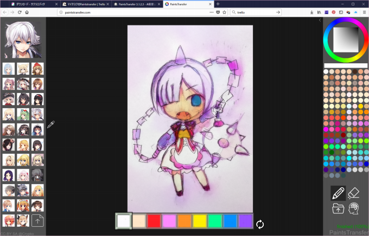369x236 pixels.
Task: Click the browser forward arrow
Action: [12, 12]
